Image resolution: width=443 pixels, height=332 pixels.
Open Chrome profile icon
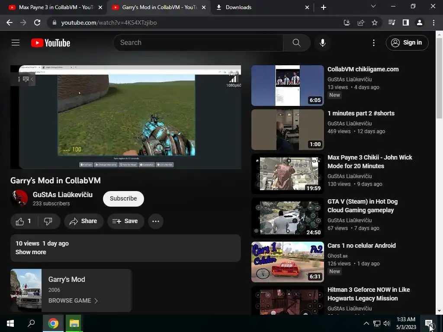click(420, 22)
